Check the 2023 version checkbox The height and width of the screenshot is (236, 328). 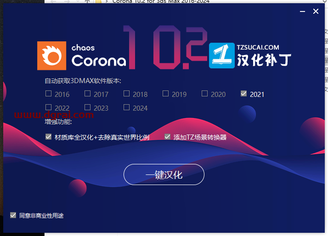coord(87,107)
